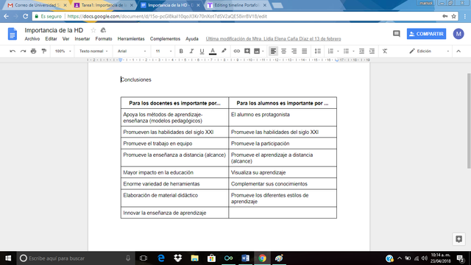Image resolution: width=471 pixels, height=265 pixels.
Task: Click the Google Docs home icon
Action: (x=13, y=34)
